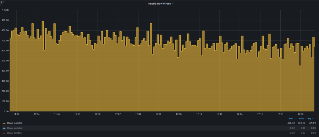The width and height of the screenshot is (319, 137).
Task: Click the yellow Rows inserted color swatch
Action: click(4, 123)
